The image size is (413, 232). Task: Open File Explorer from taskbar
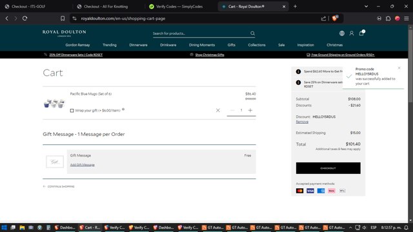[x=22, y=227]
